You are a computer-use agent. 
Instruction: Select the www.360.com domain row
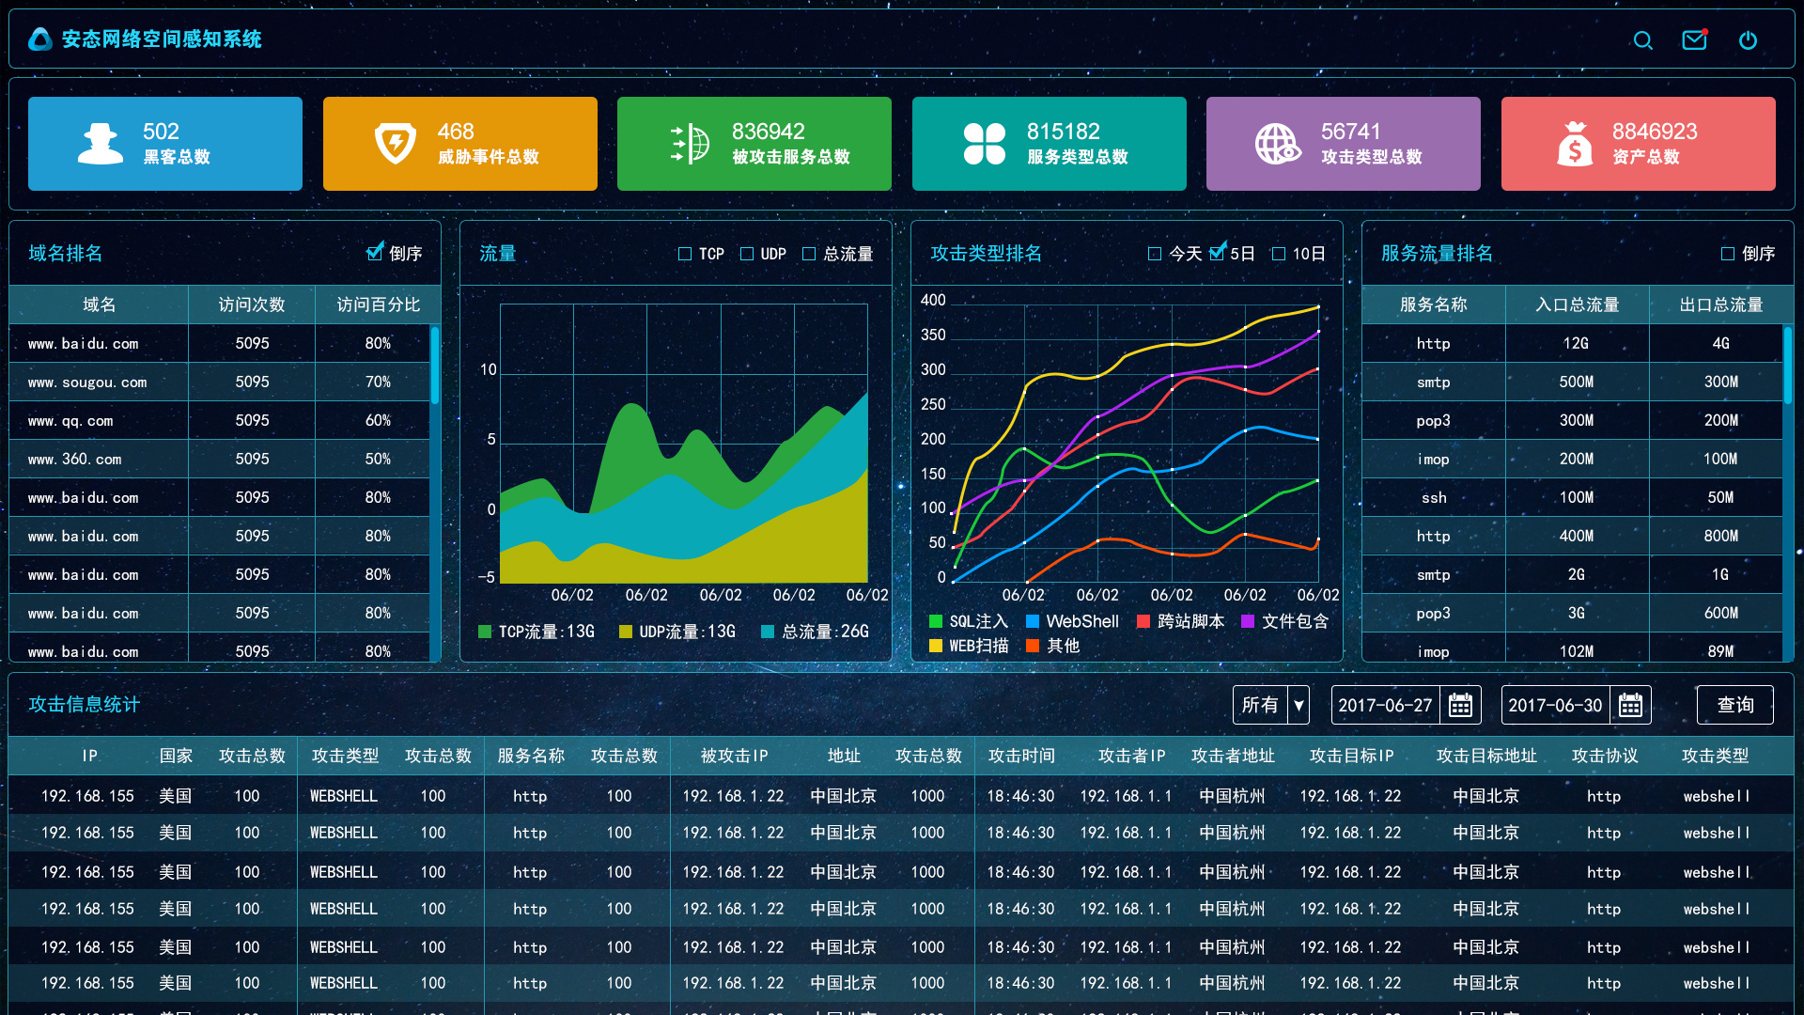tap(219, 460)
